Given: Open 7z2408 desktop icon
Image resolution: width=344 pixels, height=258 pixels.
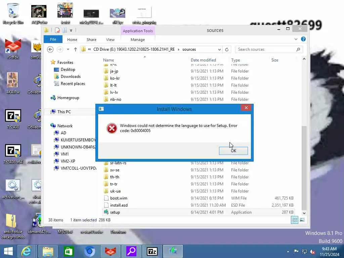Looking at the screenshot, I should pos(13,119).
